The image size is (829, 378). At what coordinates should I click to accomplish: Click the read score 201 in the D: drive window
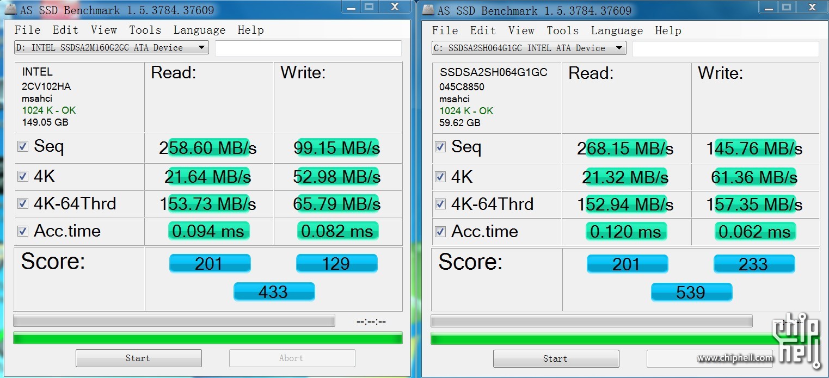[x=210, y=264]
